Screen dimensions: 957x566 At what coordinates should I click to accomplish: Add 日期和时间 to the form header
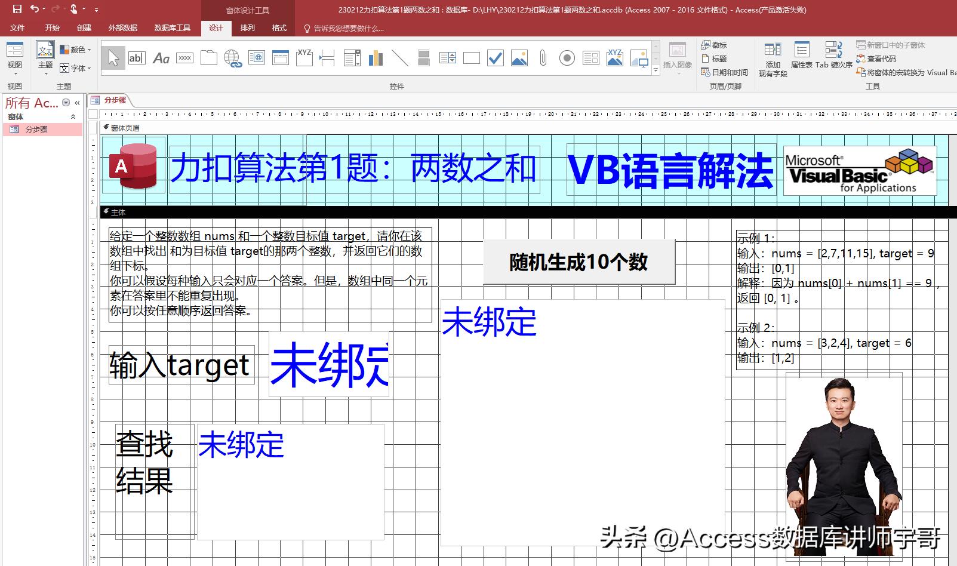coord(724,72)
